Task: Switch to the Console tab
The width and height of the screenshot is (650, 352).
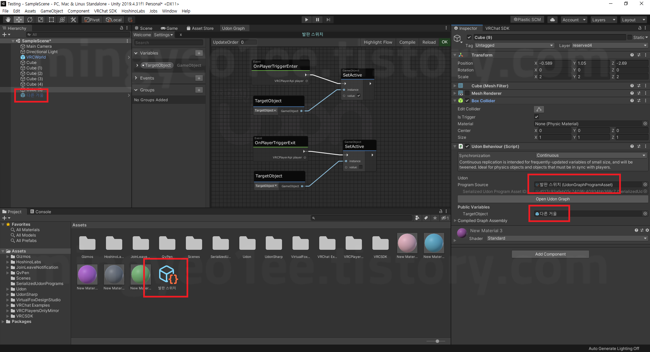Action: tap(41, 212)
